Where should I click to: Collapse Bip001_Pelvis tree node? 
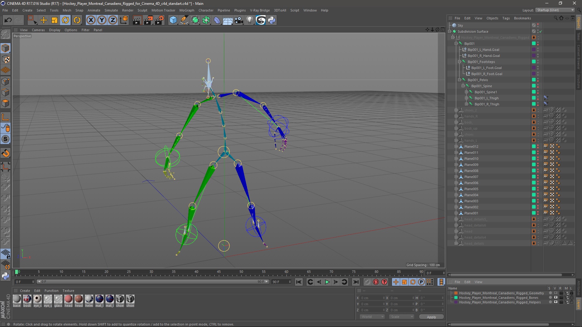pos(460,80)
